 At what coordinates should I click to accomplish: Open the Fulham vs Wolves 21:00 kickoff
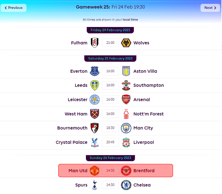[x=110, y=43]
